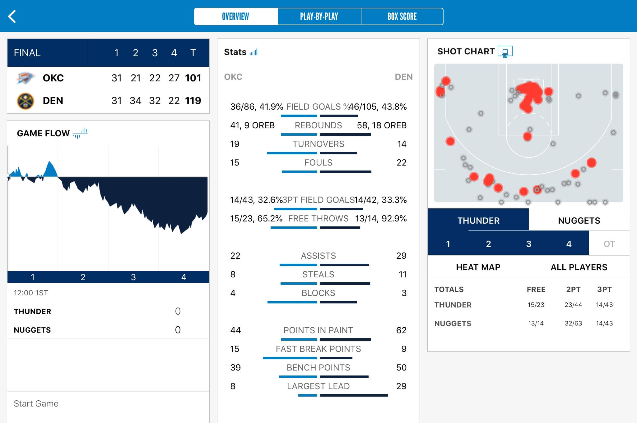Click OKC final total 101
This screenshot has height=423, width=637.
pyautogui.click(x=193, y=78)
